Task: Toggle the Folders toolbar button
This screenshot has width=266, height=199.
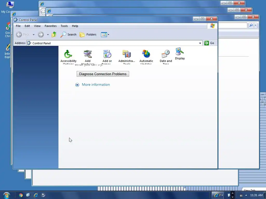Action: [x=88, y=34]
